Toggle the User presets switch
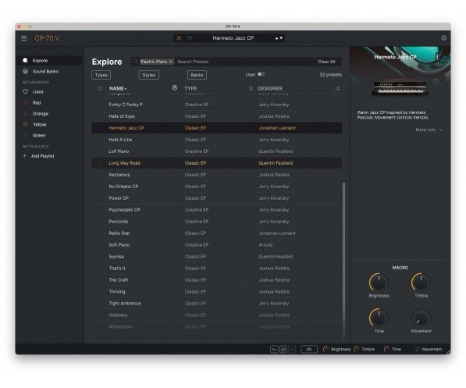Image resolution: width=466 pixels, height=388 pixels. click(x=261, y=74)
